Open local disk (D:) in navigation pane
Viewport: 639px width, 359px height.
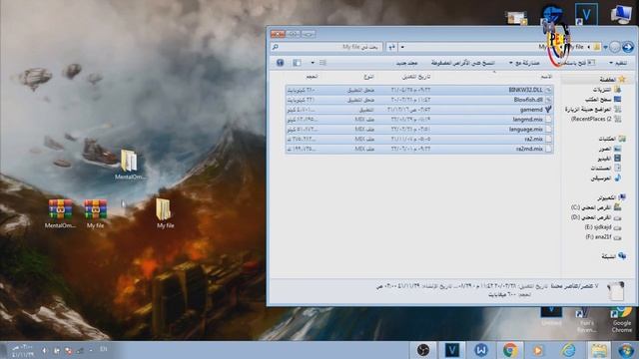(x=596, y=217)
